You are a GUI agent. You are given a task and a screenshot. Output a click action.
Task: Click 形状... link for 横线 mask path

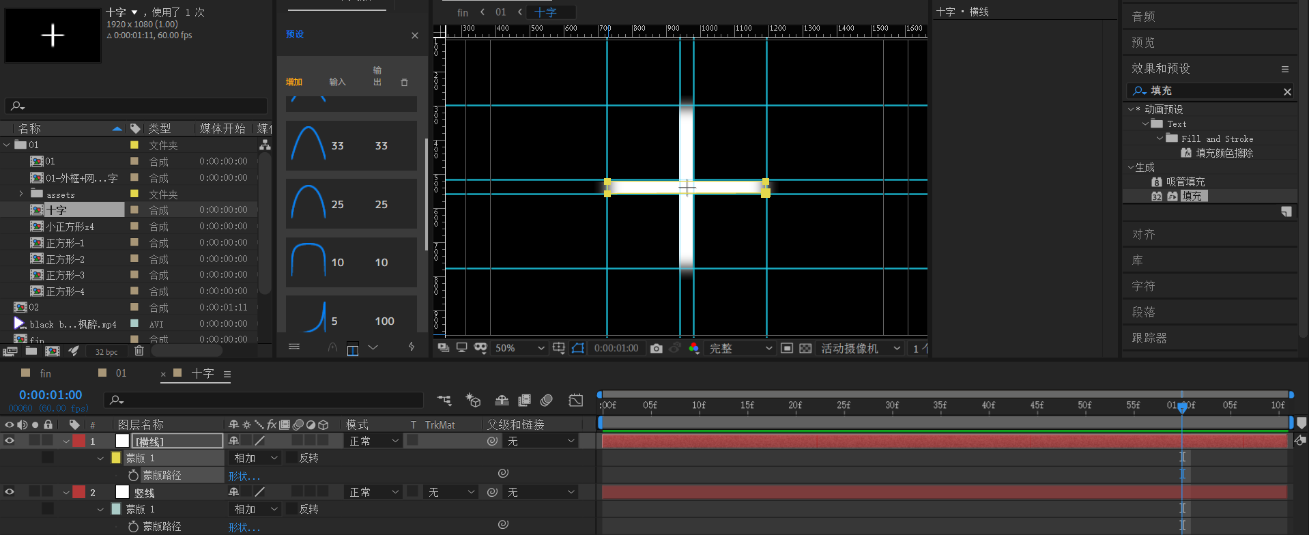(x=244, y=476)
